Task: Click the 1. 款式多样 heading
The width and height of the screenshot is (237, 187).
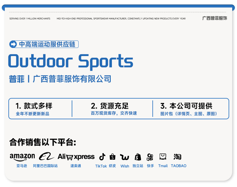Action: pyautogui.click(x=34, y=106)
